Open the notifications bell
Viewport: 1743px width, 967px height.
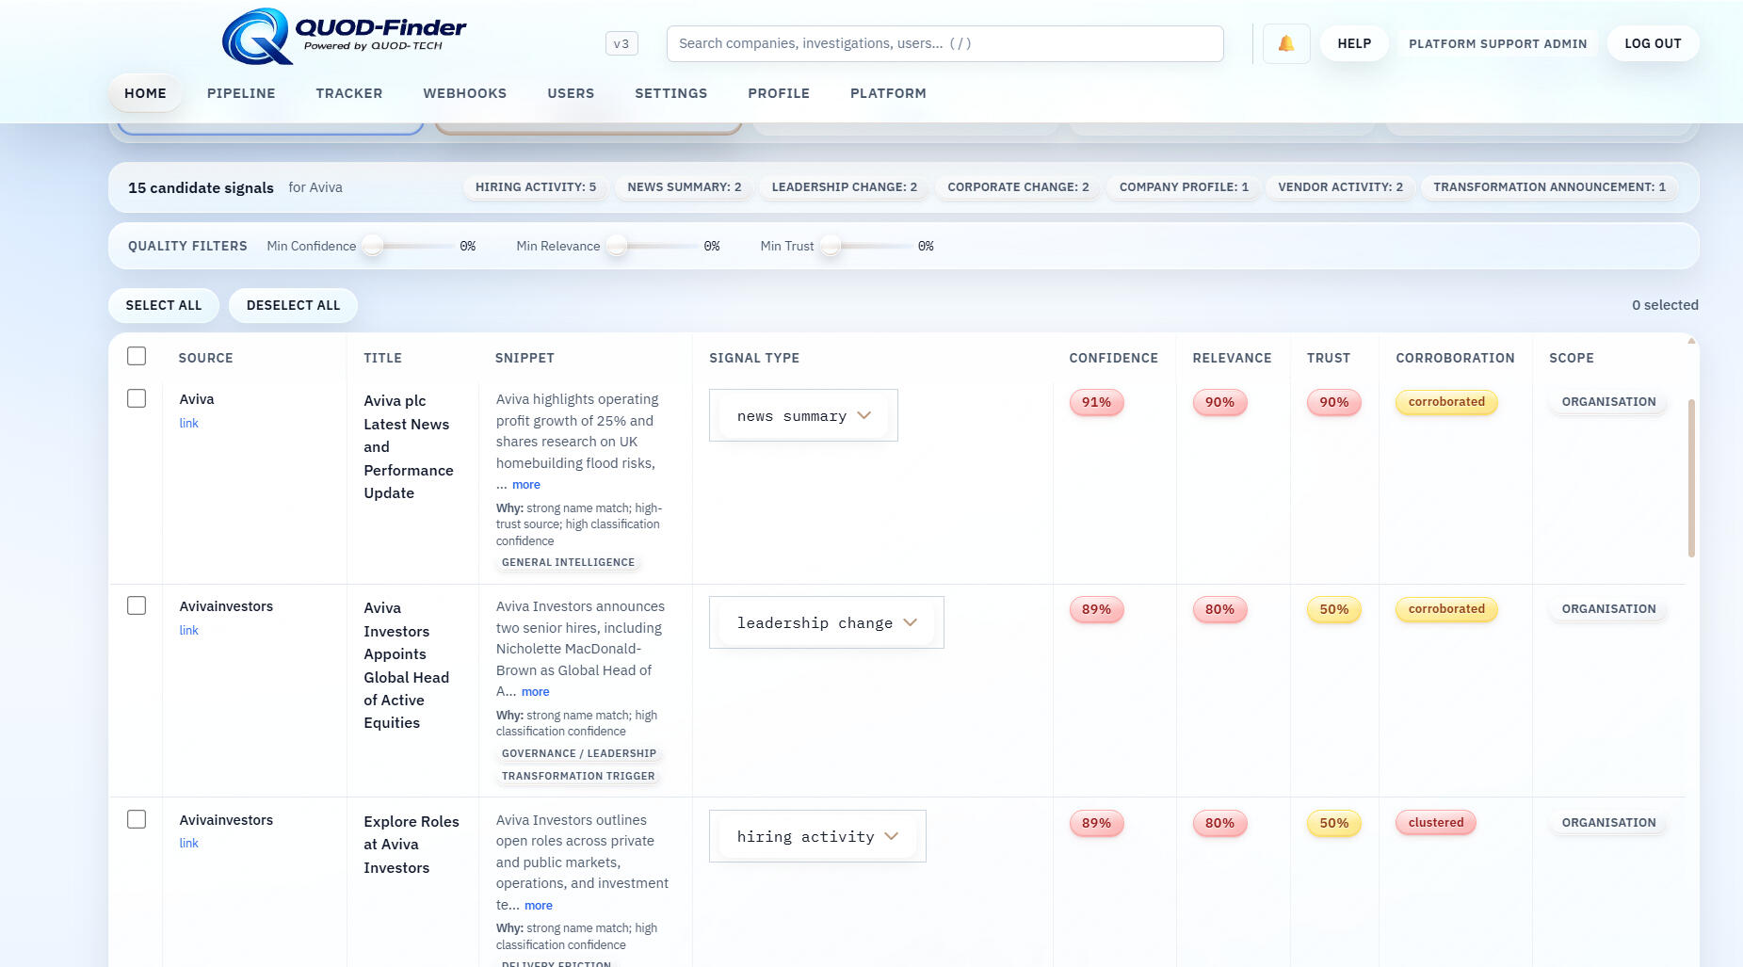click(x=1285, y=43)
